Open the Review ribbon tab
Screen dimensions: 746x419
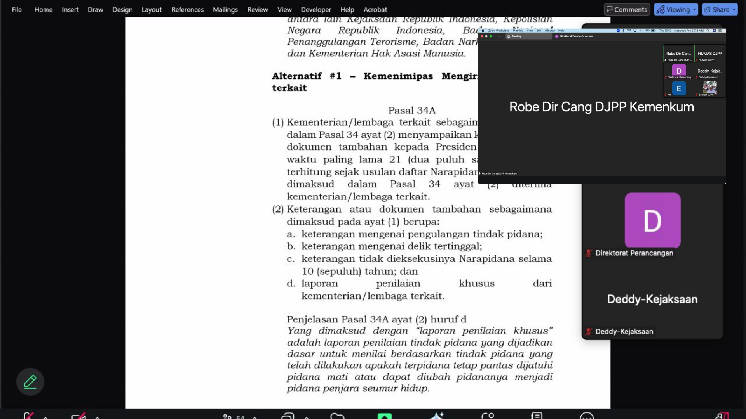[x=258, y=9]
